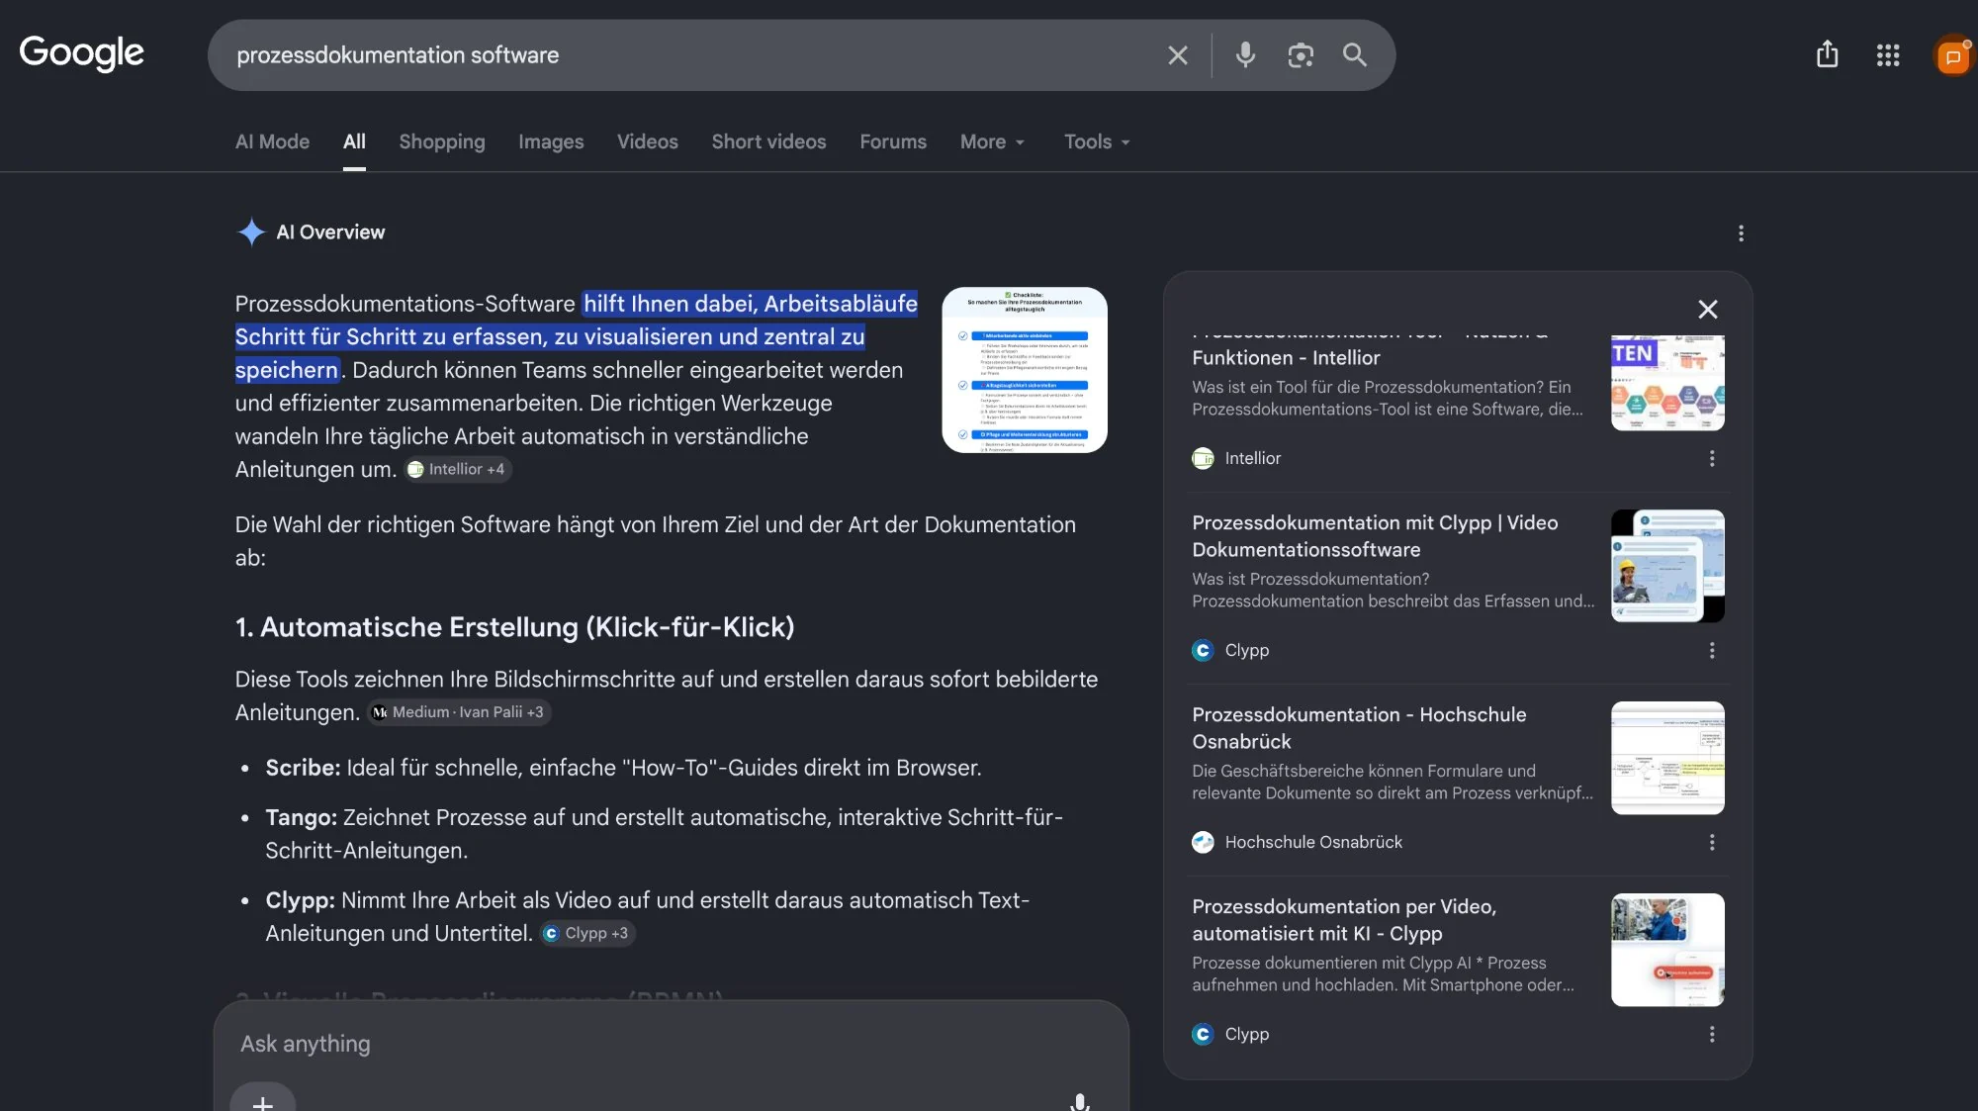Expand the Medium Ivan Palii +3 source chip

point(459,712)
